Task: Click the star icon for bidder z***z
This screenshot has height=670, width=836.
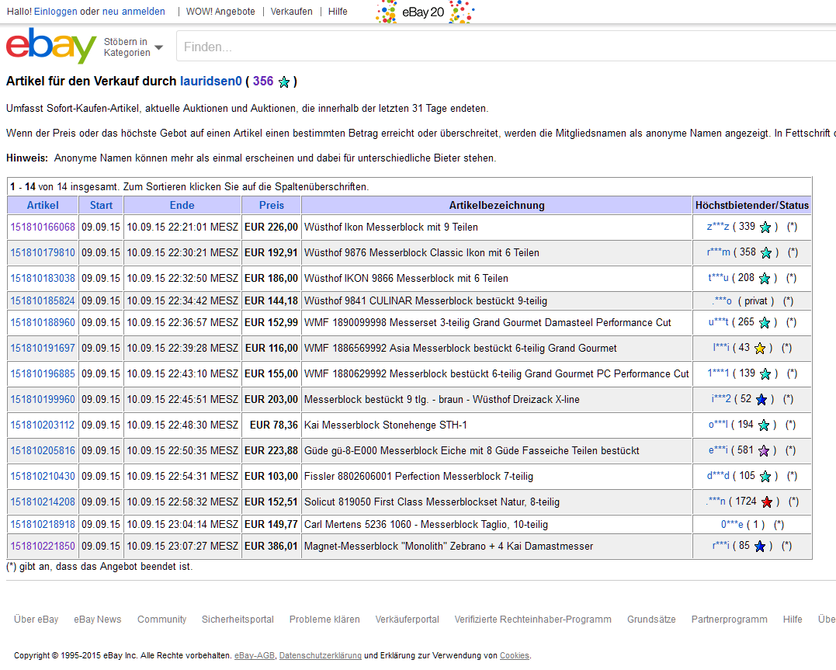Action: tap(765, 227)
